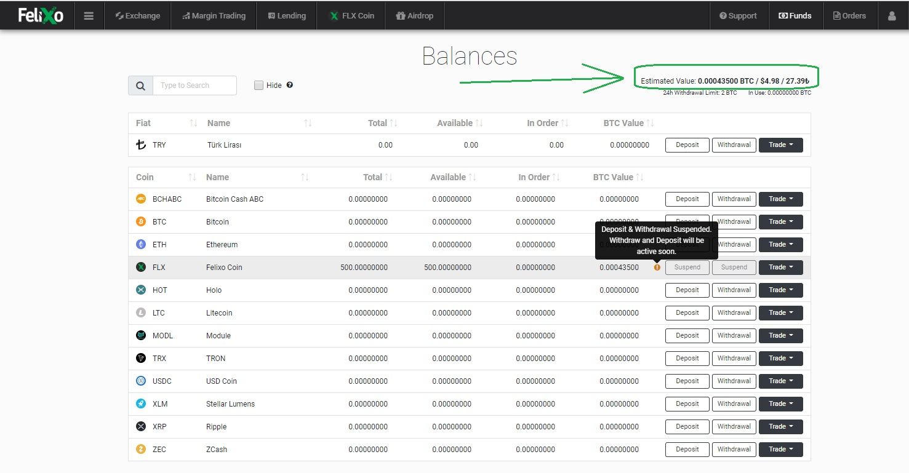
Task: Sort coin table by Available arrows
Action: tap(472, 178)
